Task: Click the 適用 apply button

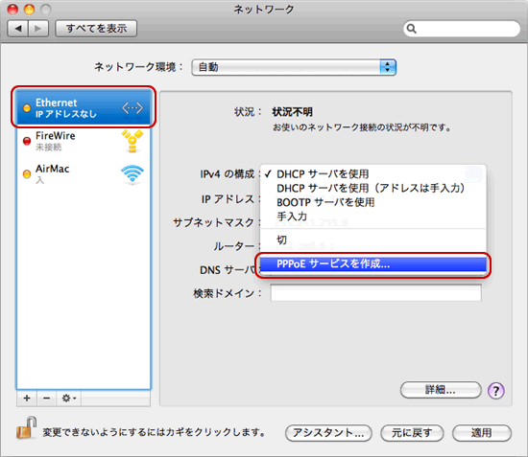Action: pyautogui.click(x=482, y=433)
